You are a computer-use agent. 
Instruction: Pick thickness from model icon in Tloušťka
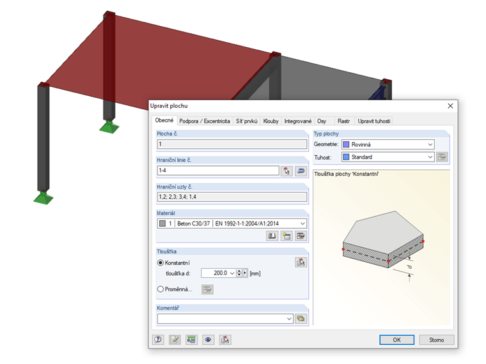301,262
